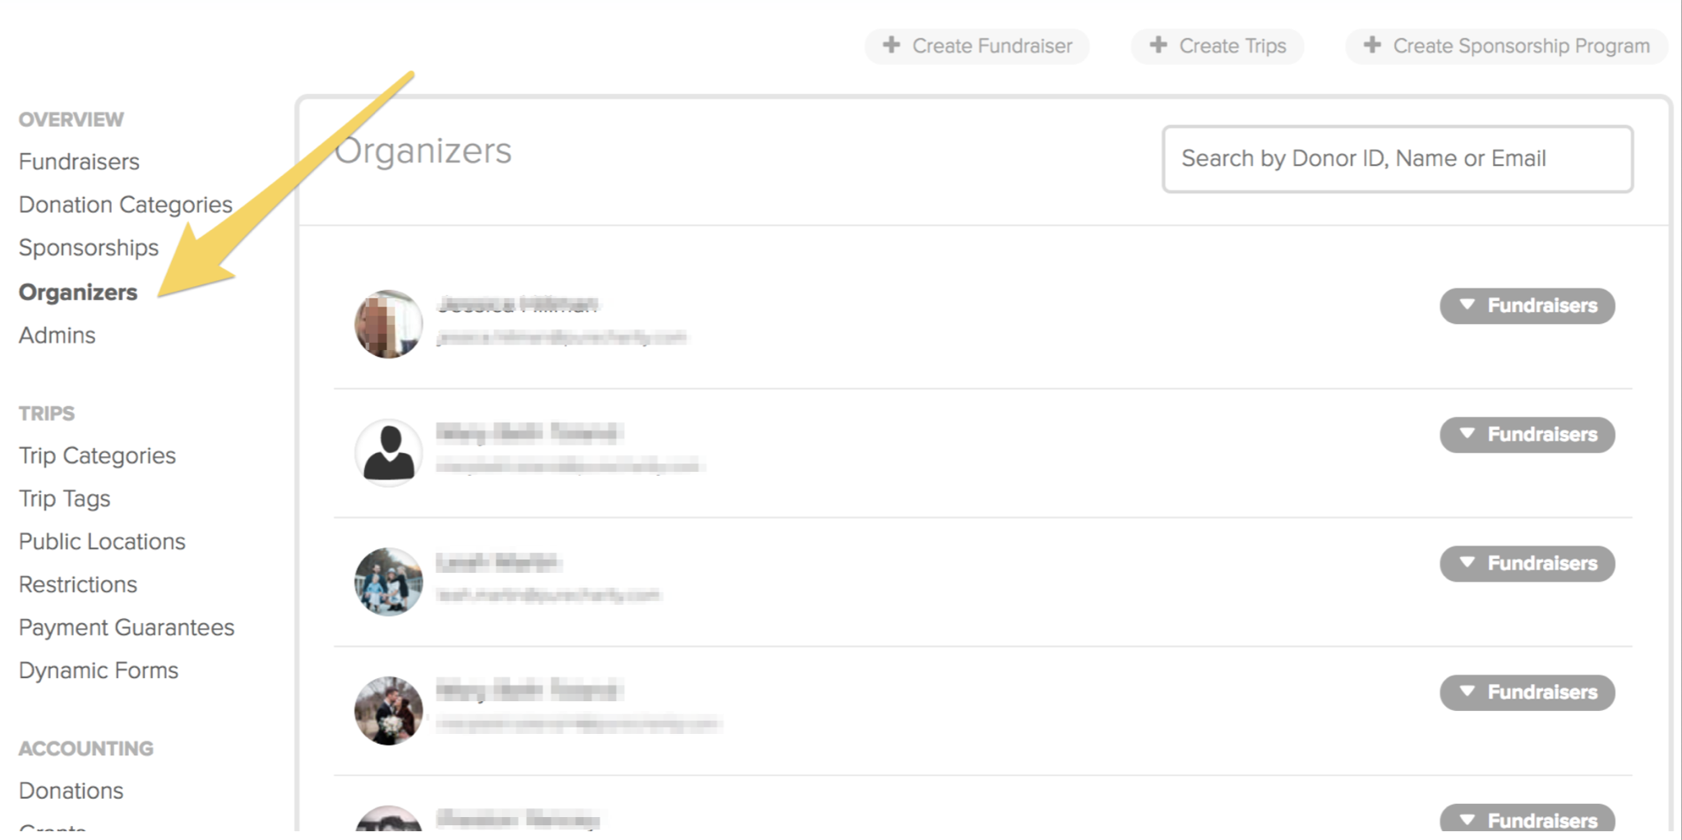Click the Create Fundraiser button
1682x840 pixels.
(x=977, y=46)
